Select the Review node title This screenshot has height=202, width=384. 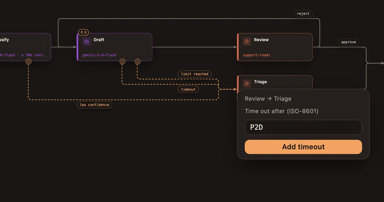tap(261, 40)
